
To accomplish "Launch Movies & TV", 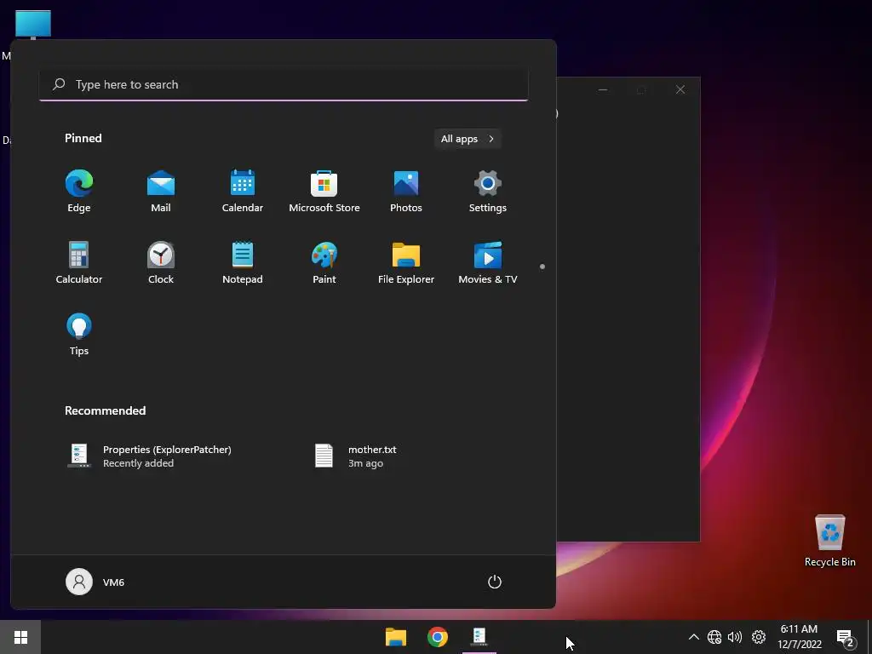I will (488, 263).
